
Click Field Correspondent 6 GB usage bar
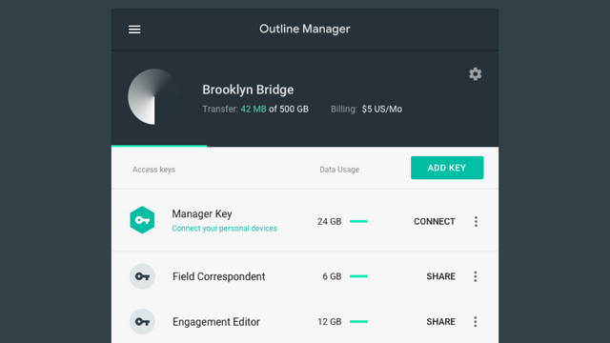pos(358,276)
